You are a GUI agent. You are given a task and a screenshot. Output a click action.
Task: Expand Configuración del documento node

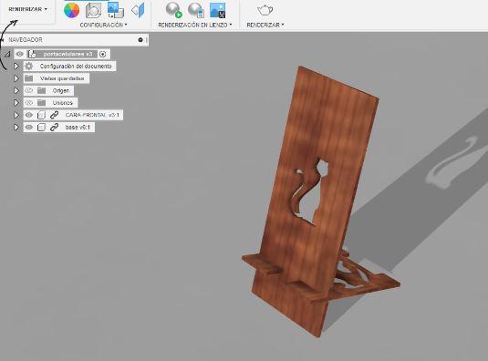click(x=16, y=67)
